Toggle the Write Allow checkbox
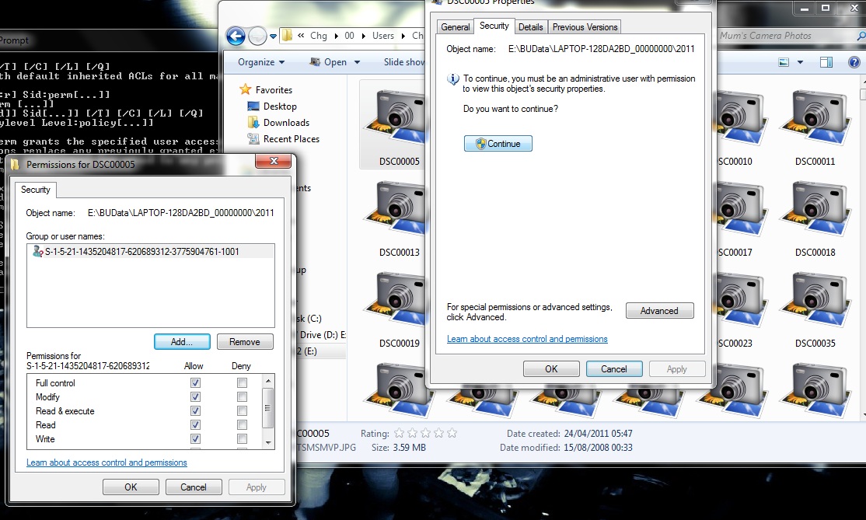This screenshot has height=520, width=866. point(195,439)
